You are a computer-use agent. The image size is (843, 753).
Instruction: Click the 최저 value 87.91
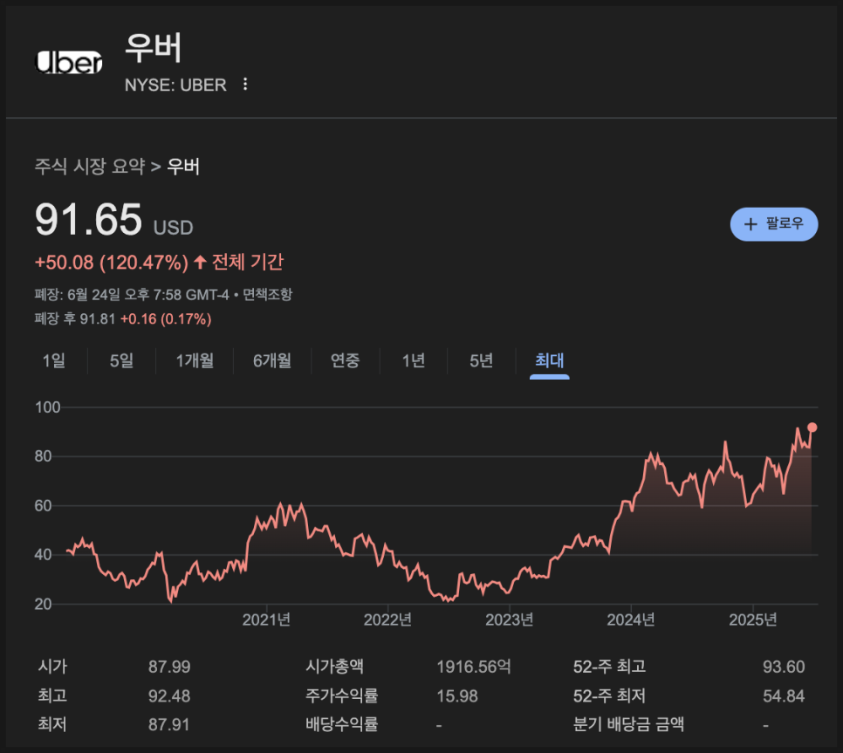click(x=169, y=725)
